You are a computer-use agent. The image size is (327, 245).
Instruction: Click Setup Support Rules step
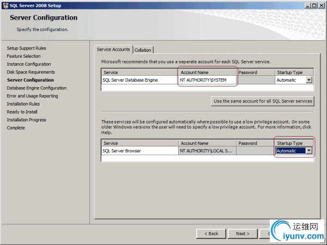27,48
